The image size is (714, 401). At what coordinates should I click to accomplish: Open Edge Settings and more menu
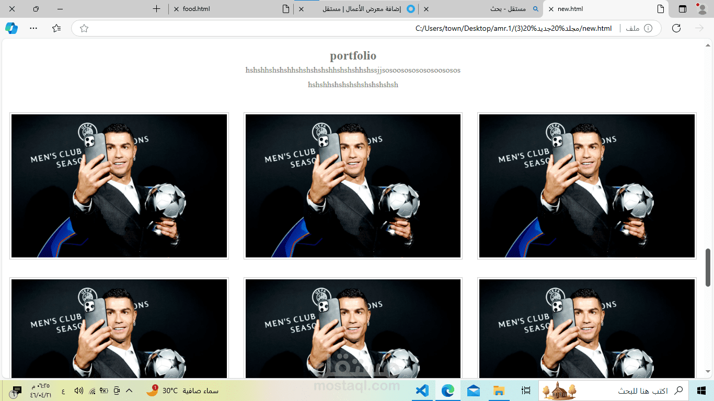[x=33, y=28]
